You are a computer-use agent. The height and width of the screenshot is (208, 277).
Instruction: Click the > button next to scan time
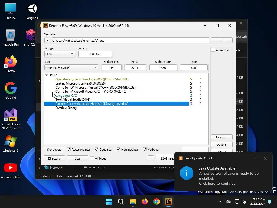150,158
